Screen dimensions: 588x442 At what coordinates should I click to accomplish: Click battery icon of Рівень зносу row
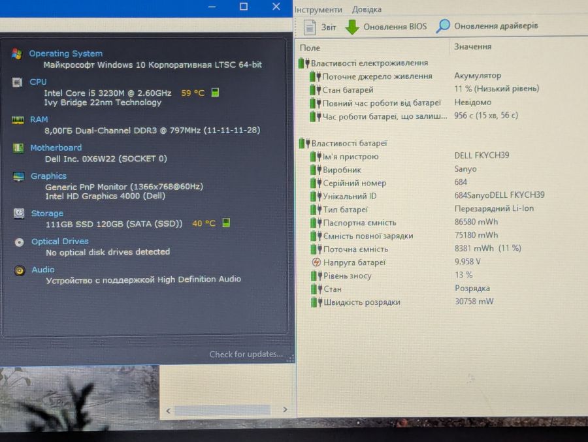316,276
